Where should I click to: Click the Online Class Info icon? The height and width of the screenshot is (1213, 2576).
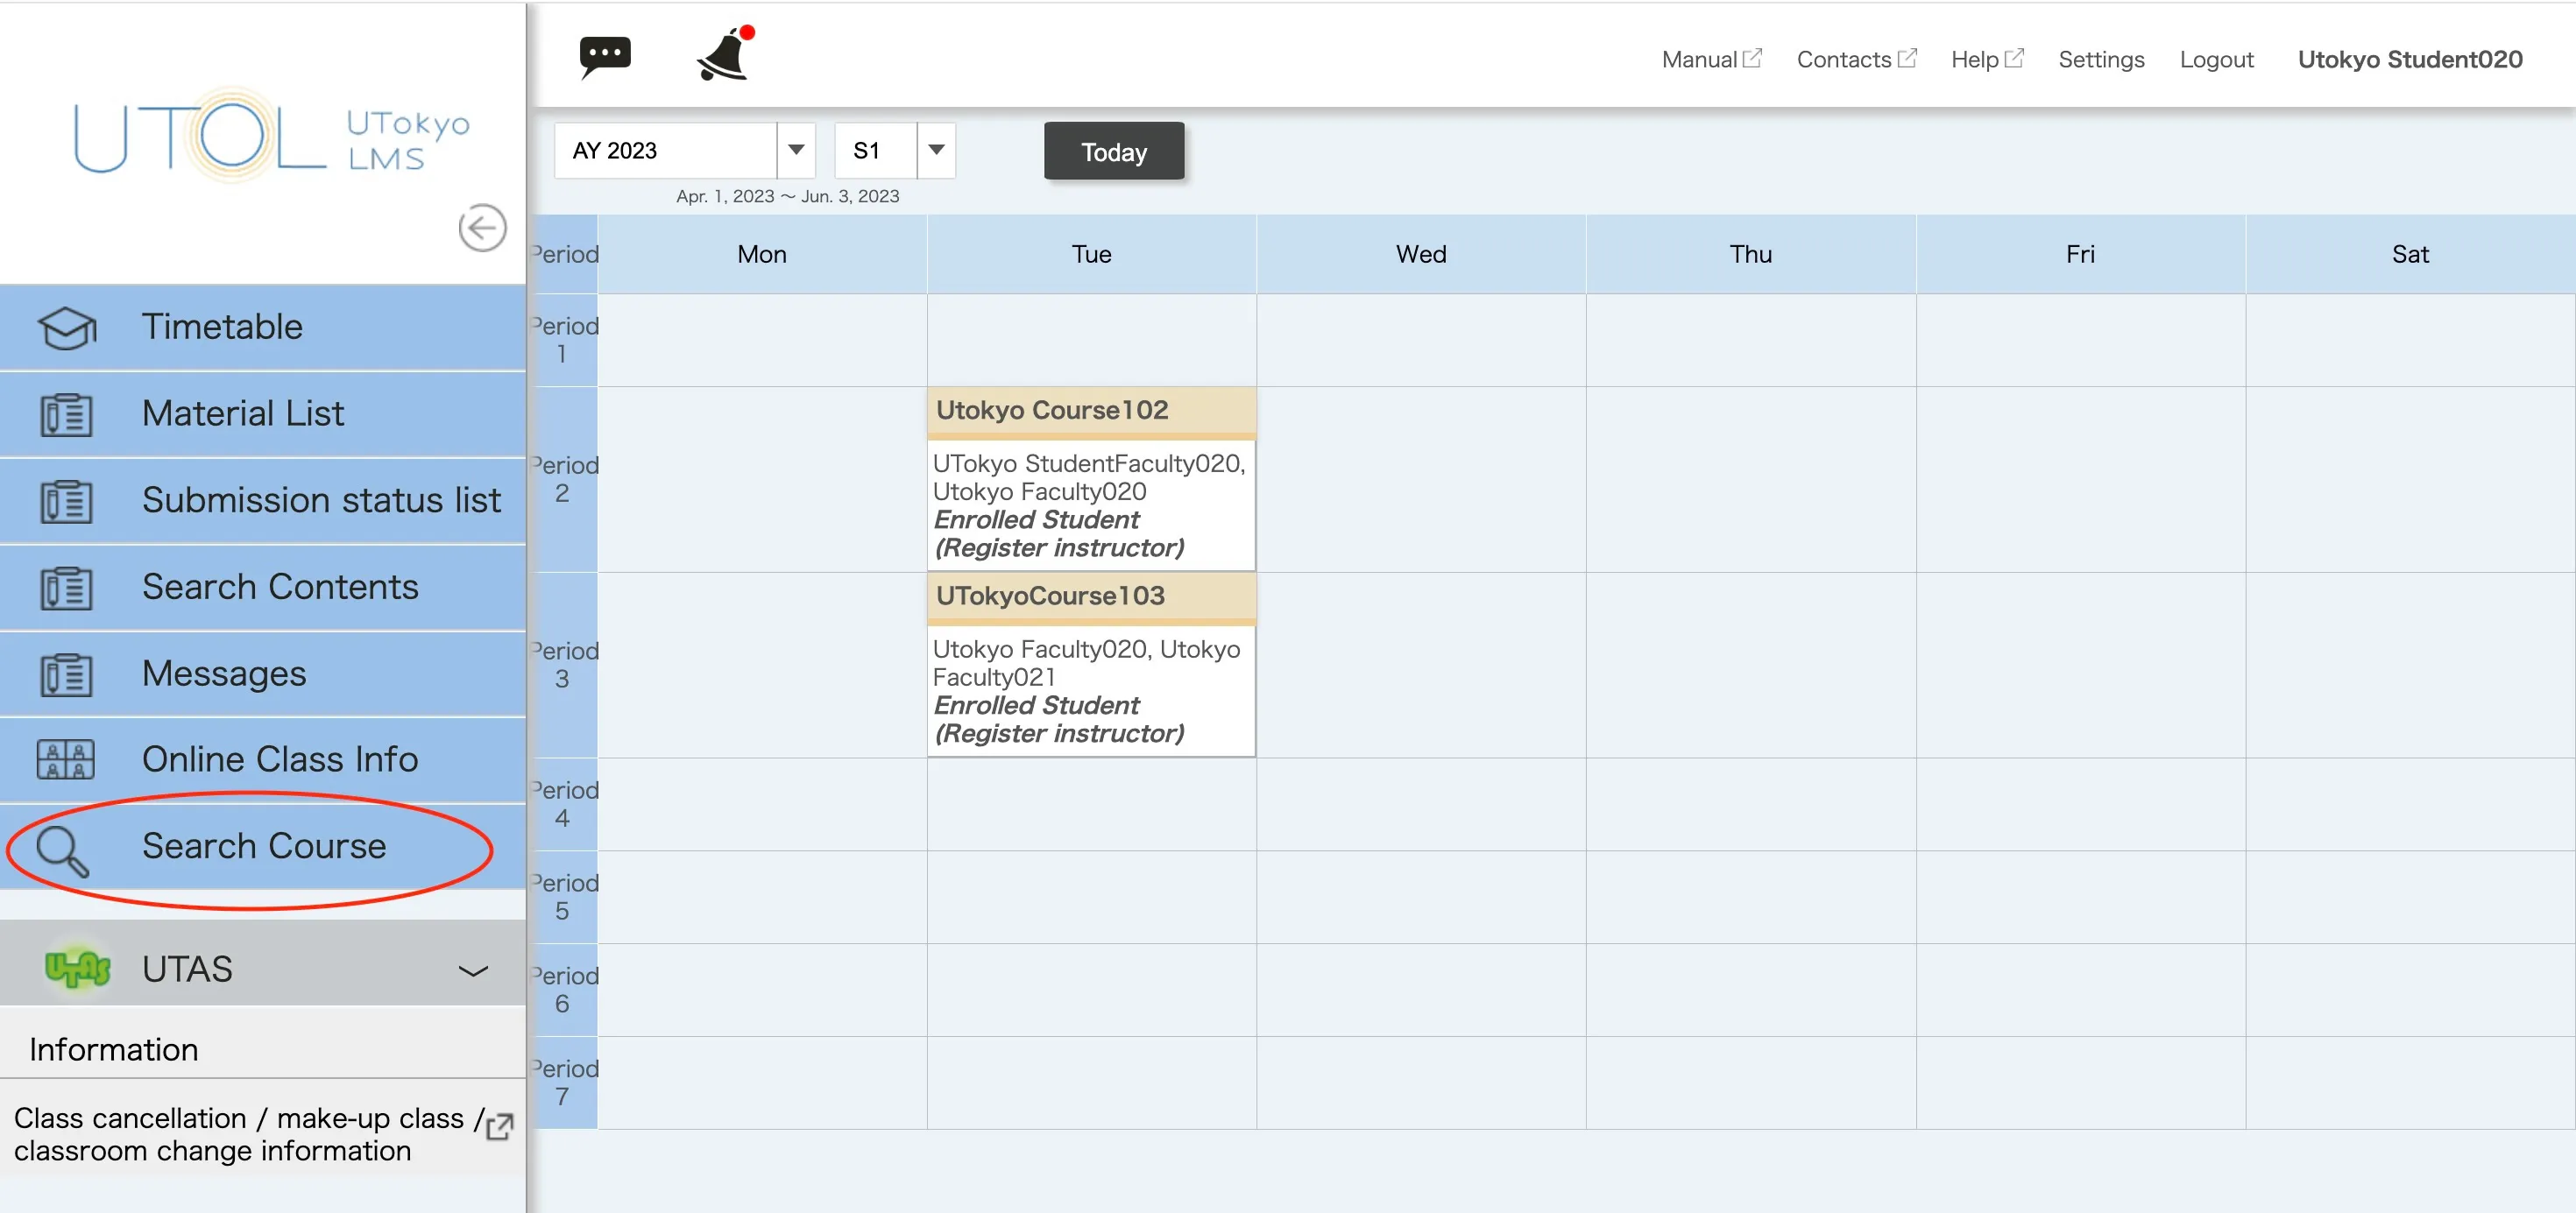click(x=66, y=759)
